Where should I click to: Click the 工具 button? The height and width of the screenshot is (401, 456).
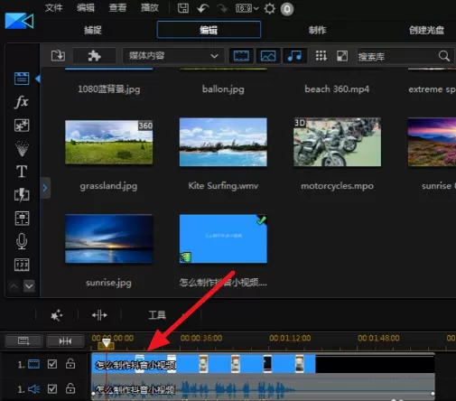click(157, 315)
